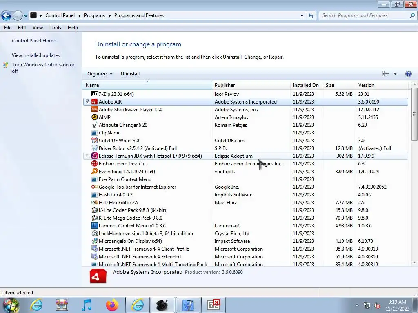
Task: Click the CutePDF Writer 3.0 icon
Action: [x=94, y=140]
